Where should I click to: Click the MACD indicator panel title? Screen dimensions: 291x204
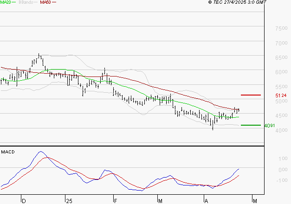[x=7, y=152]
